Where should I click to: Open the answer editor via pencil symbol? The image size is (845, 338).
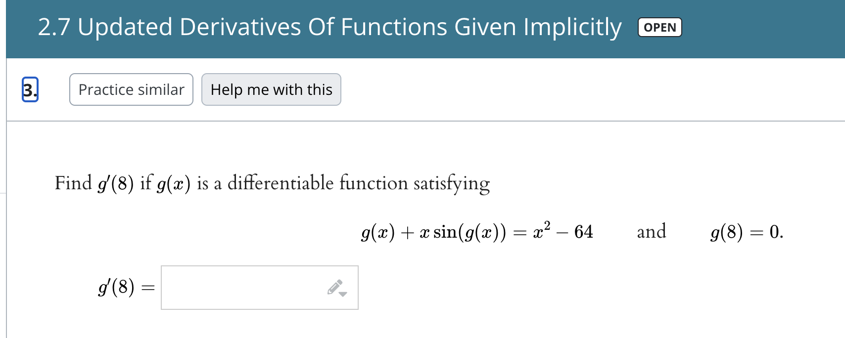(334, 286)
